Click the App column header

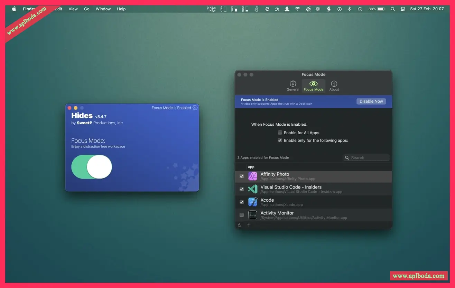(251, 167)
